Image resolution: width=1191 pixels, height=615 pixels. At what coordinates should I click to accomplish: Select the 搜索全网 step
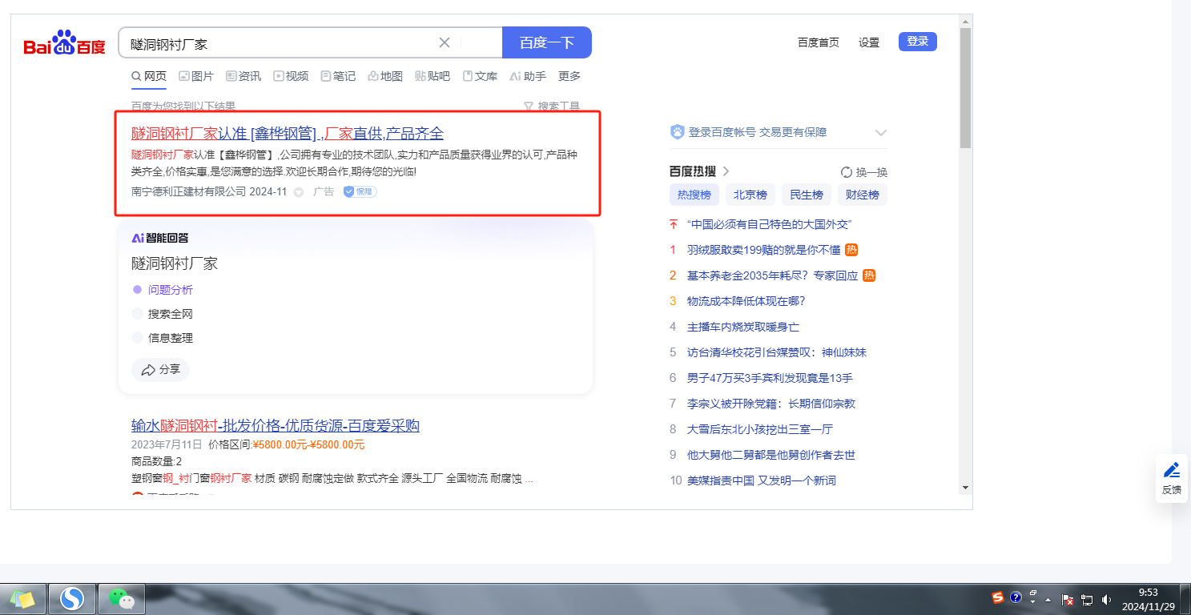pos(163,314)
